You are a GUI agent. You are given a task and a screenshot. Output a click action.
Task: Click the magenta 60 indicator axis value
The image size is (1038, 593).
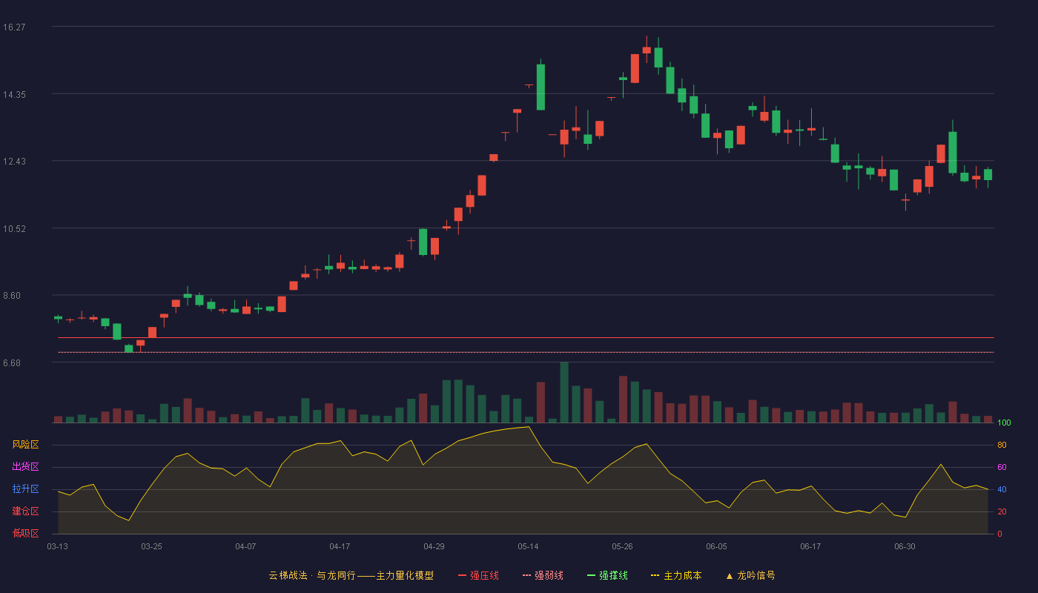click(1002, 468)
